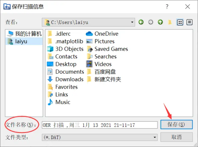
Task: Switch to icon list view mode
Action: [x=180, y=22]
